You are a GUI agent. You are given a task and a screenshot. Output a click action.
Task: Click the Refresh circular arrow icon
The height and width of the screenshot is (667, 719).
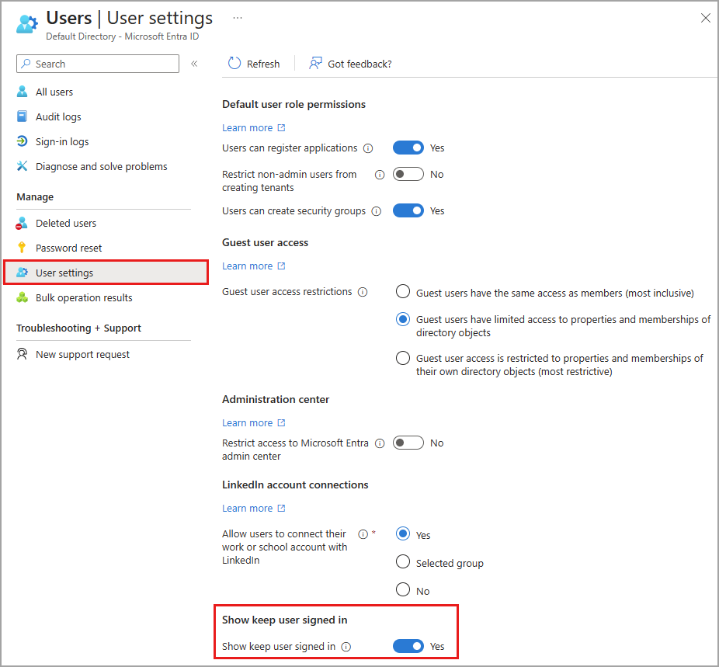coord(234,63)
